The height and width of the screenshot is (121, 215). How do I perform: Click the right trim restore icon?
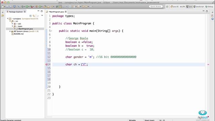(212, 12)
